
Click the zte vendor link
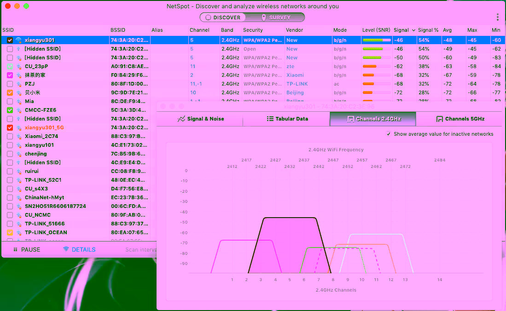click(x=290, y=66)
